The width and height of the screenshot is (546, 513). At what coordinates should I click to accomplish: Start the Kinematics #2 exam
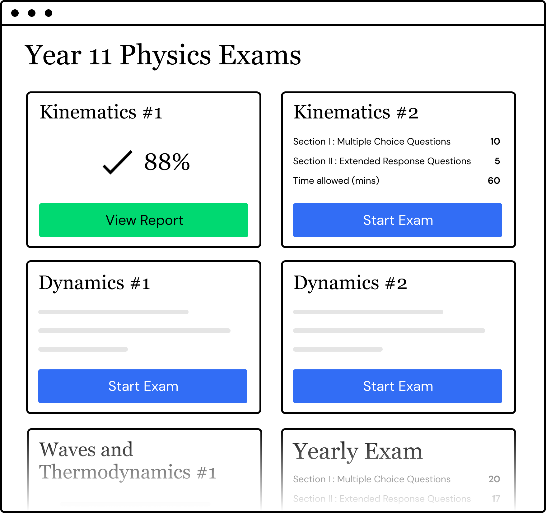pyautogui.click(x=398, y=220)
